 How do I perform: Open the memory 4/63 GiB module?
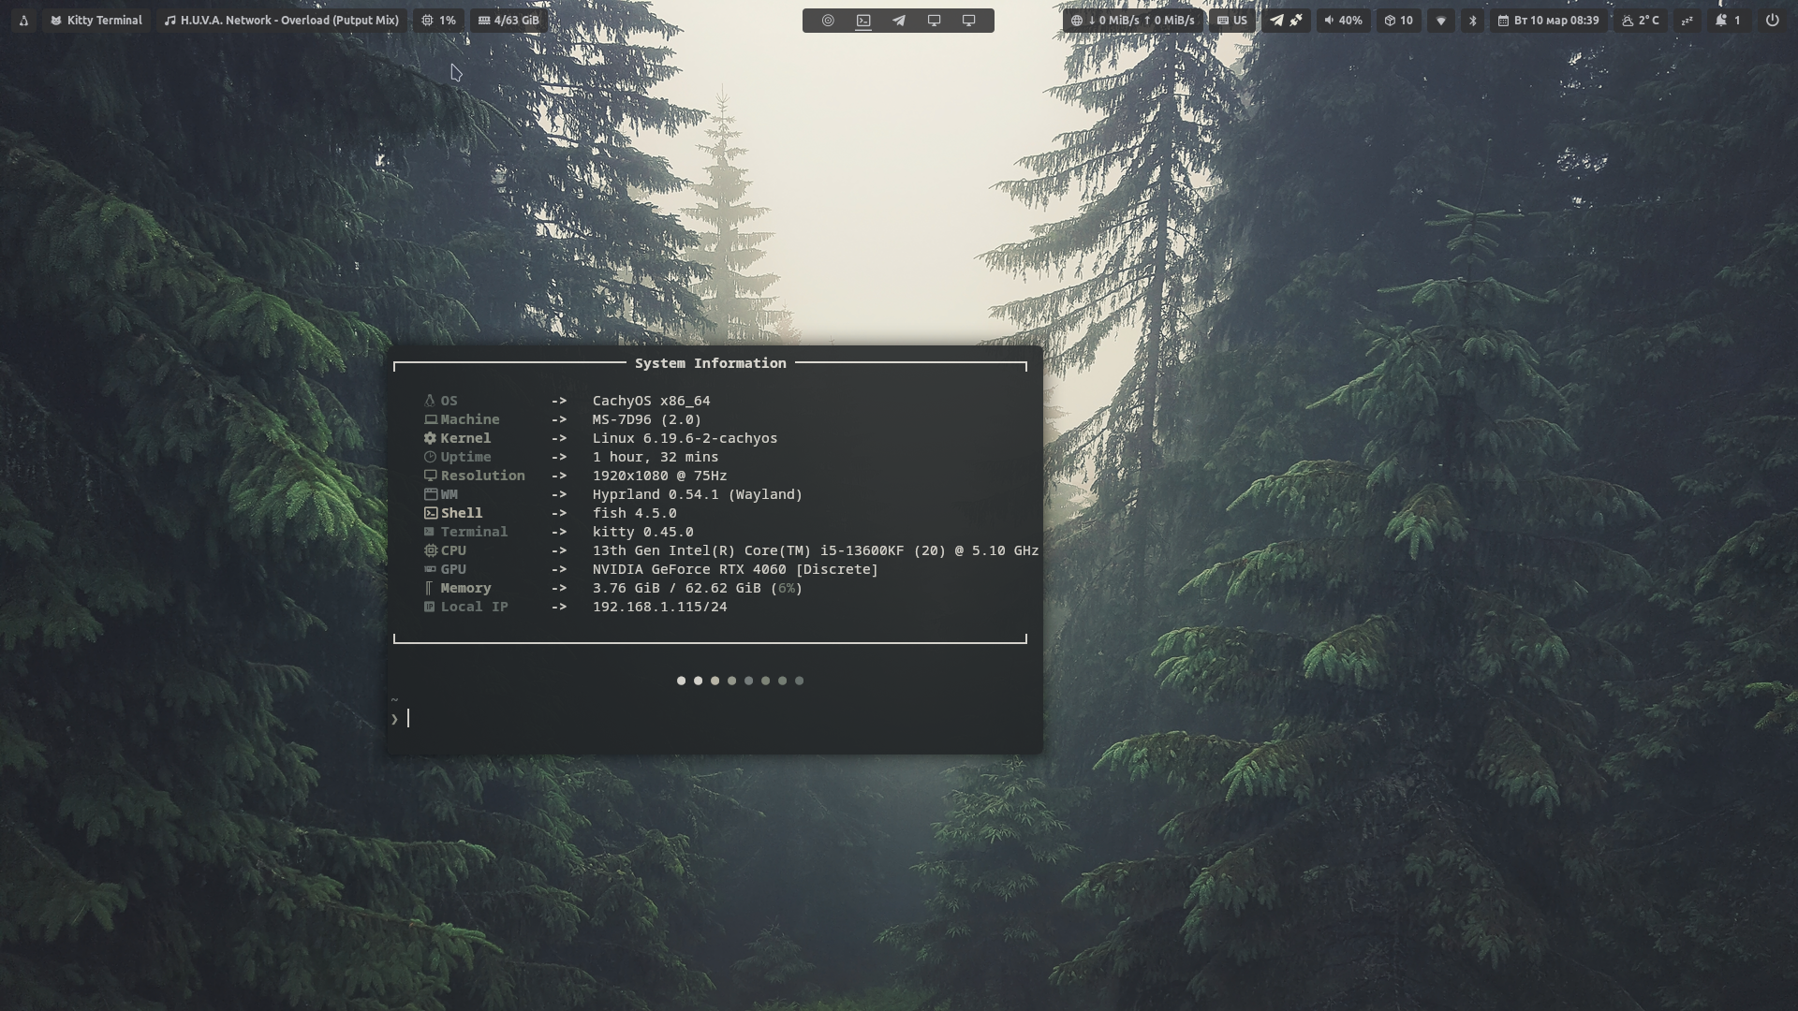[x=508, y=20]
